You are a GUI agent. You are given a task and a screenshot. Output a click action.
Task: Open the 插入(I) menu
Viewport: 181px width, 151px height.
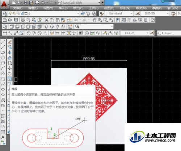[x=63, y=8]
